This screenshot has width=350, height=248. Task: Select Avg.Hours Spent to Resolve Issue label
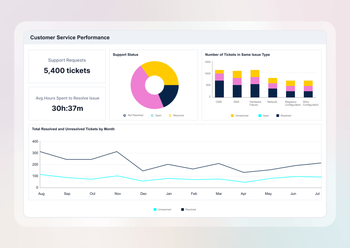[67, 98]
